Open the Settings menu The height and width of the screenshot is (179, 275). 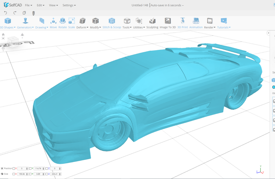point(69,5)
